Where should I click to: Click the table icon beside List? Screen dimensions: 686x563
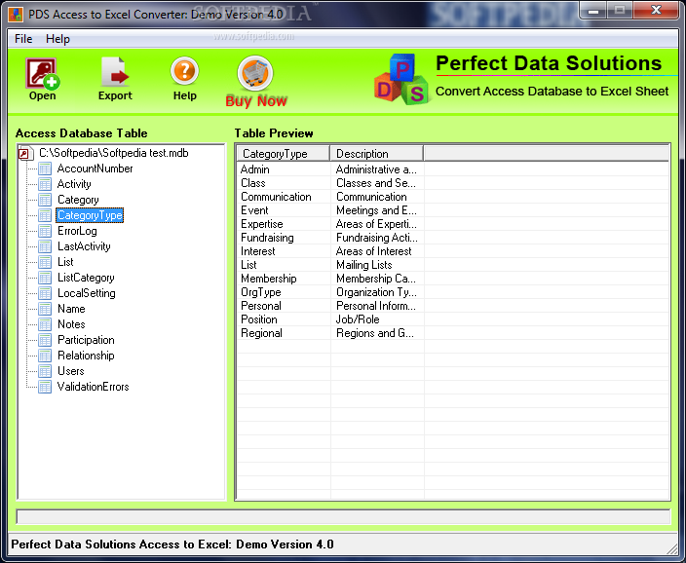[x=45, y=262]
